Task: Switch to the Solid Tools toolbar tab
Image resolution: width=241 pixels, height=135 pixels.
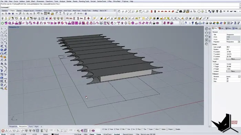Action: tap(67, 11)
